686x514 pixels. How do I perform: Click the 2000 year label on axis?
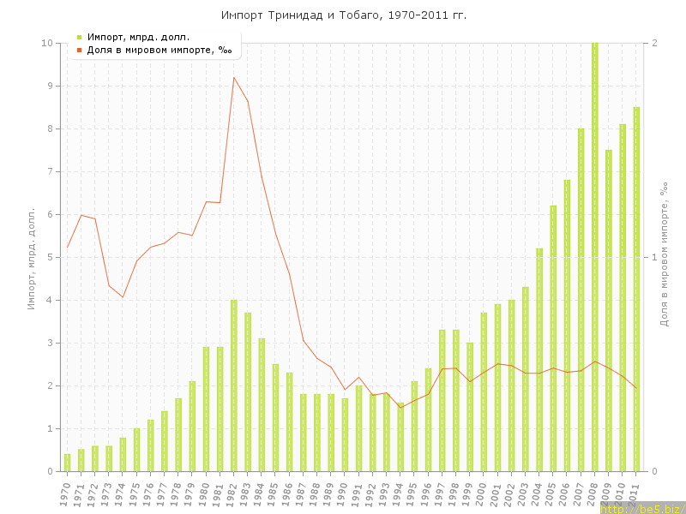(x=482, y=493)
